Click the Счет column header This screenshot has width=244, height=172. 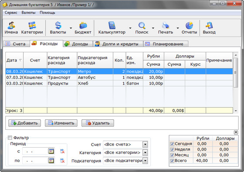[x=35, y=60]
